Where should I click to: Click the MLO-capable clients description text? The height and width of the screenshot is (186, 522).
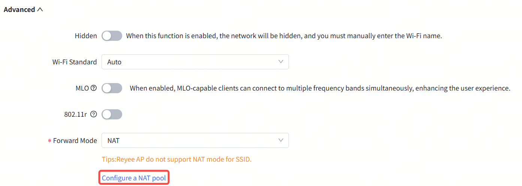320,88
